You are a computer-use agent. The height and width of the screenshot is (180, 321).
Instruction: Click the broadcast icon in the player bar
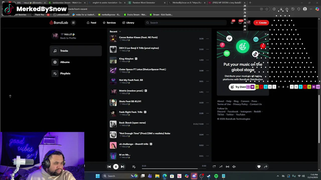tap(227, 167)
